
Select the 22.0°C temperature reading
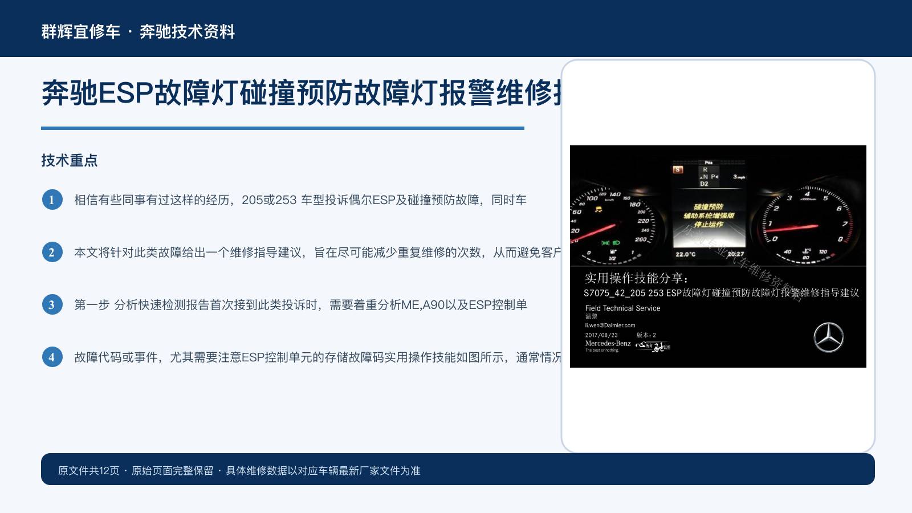[x=685, y=254]
